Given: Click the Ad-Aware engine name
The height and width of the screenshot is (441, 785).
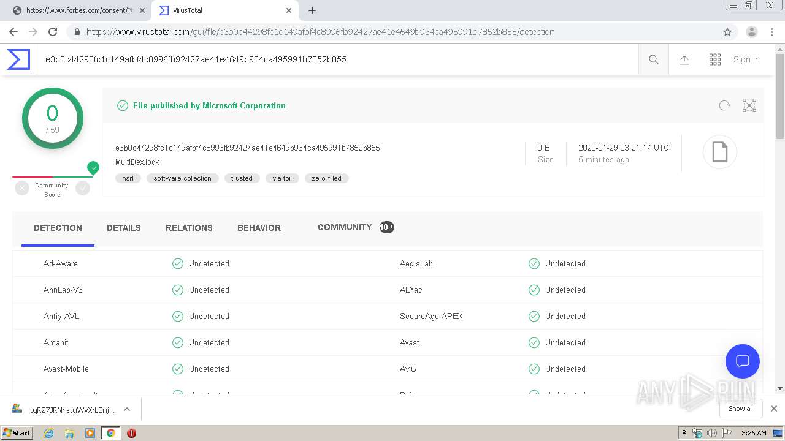Looking at the screenshot, I should click(x=61, y=263).
